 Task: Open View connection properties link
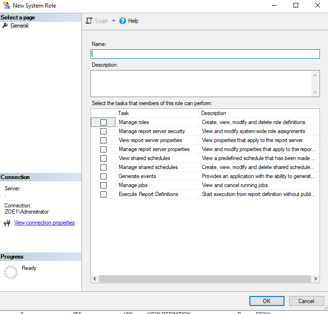click(44, 223)
